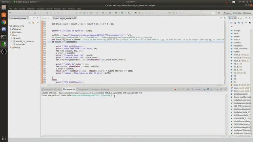This screenshot has width=253, height=142.
Task: Toggle the green dot filter in Outline toolbar
Action: 246,23
